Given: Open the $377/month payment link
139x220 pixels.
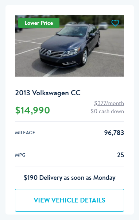Looking at the screenshot, I should pos(109,103).
